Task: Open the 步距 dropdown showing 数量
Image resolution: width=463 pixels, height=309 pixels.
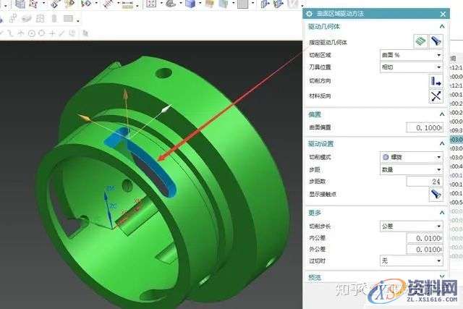Action: pos(411,169)
